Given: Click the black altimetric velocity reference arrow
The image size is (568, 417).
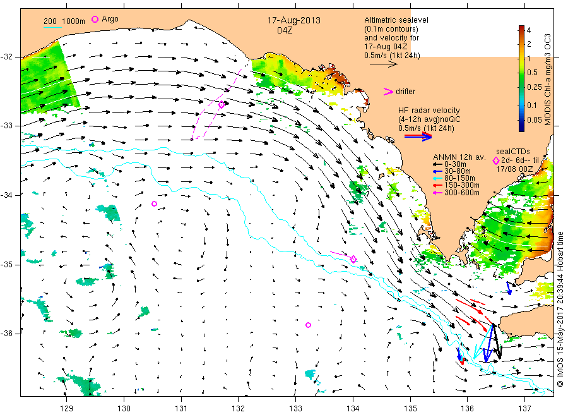Looking at the screenshot, I should coord(383,64).
